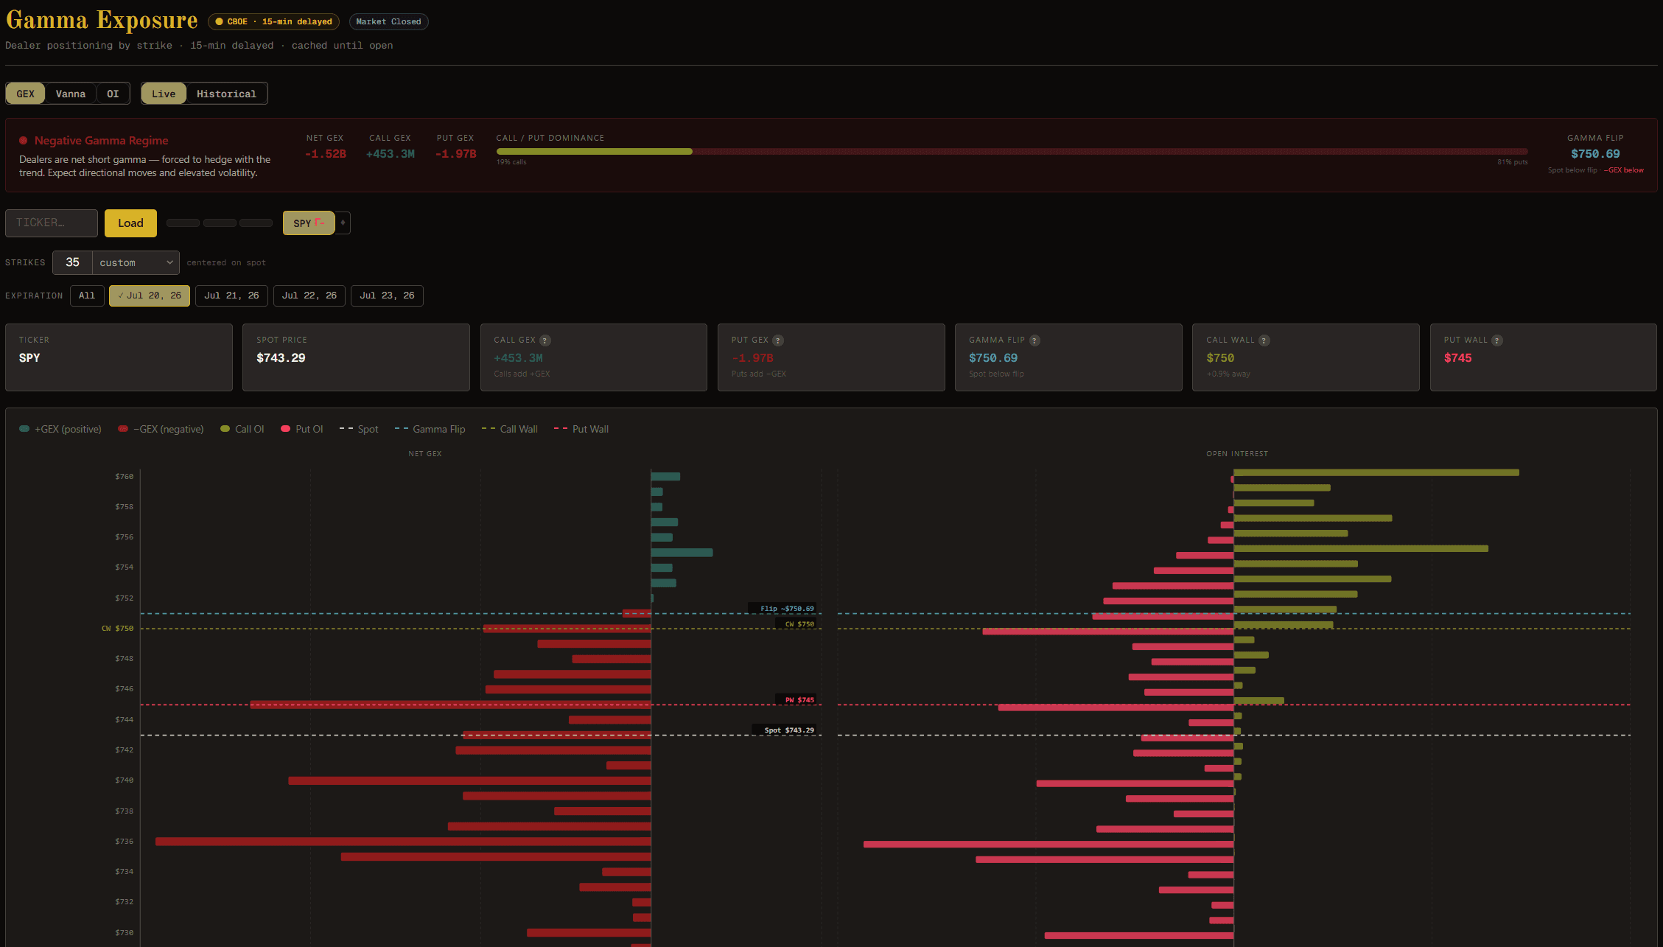Click the Net GEX -1.52B value
This screenshot has height=947, width=1663.
point(326,154)
